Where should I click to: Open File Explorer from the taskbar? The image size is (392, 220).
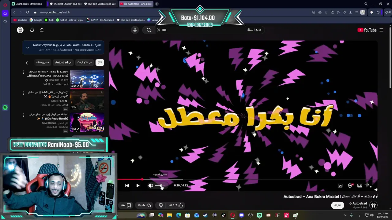click(169, 215)
